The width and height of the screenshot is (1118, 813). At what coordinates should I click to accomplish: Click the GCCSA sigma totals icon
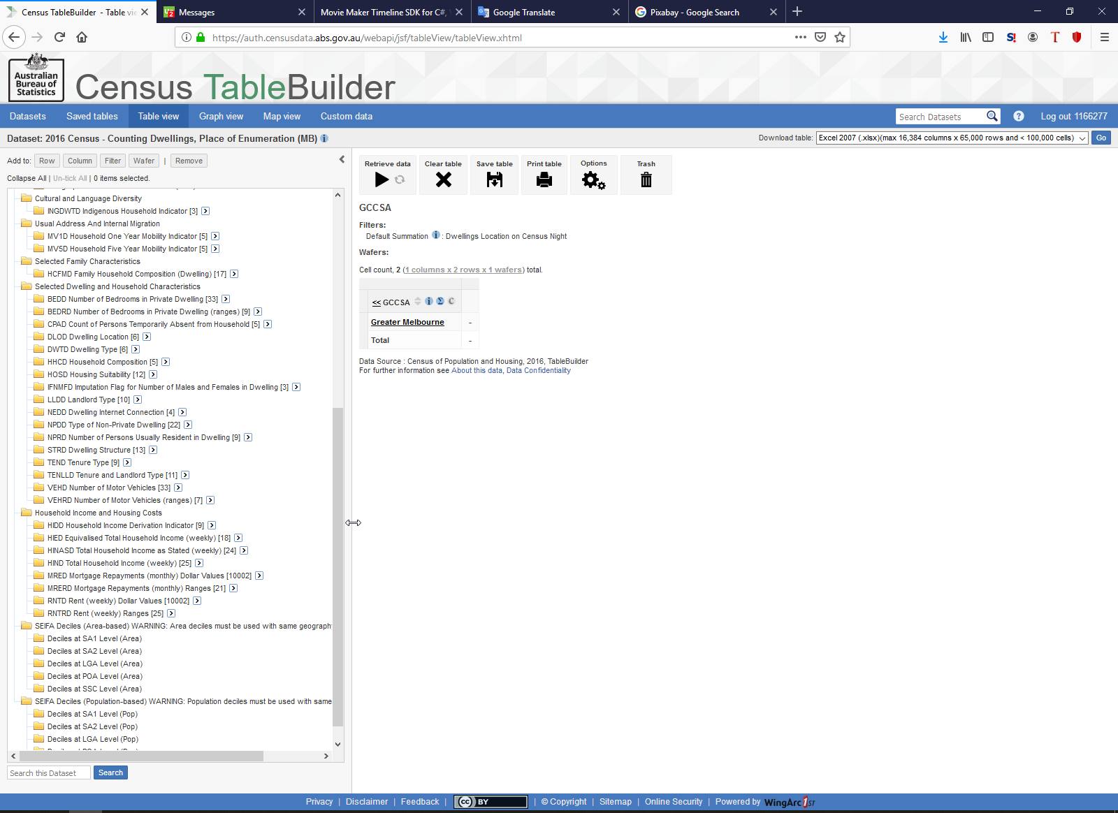point(440,301)
